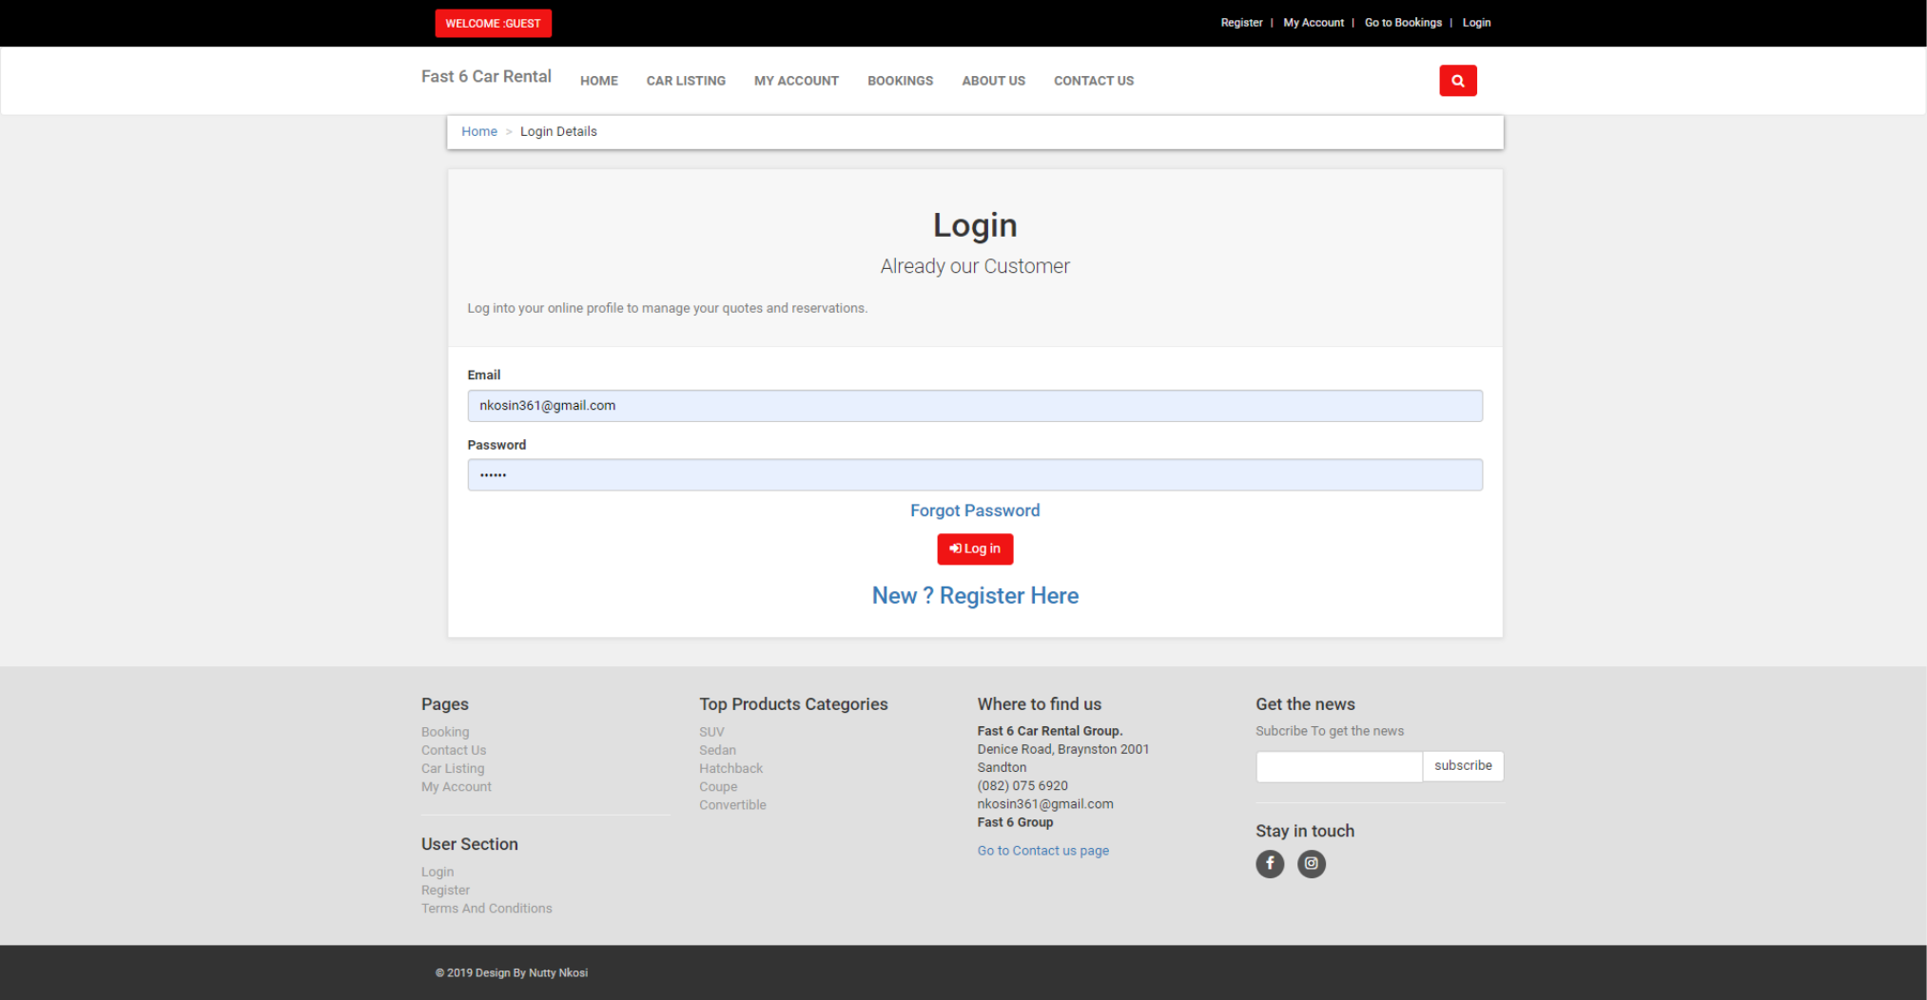Click the red search icon in header
The width and height of the screenshot is (1927, 1000).
pyautogui.click(x=1457, y=81)
